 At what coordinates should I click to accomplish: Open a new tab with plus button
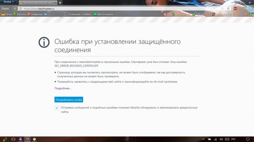tap(60, 3)
